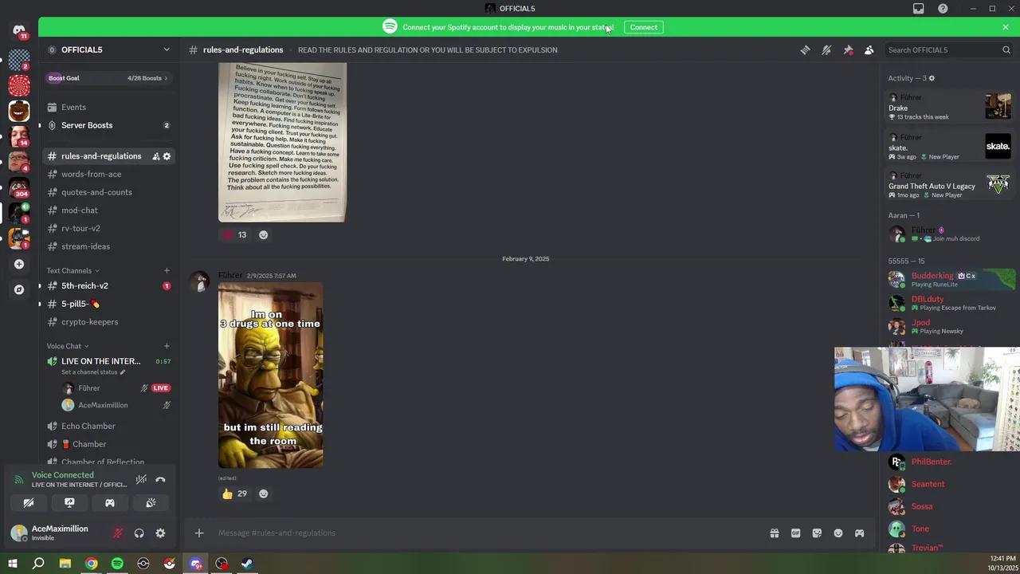Create channel in Text Channels category
The height and width of the screenshot is (574, 1020).
[x=167, y=270]
